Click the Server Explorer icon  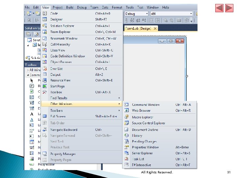click(x=126, y=153)
